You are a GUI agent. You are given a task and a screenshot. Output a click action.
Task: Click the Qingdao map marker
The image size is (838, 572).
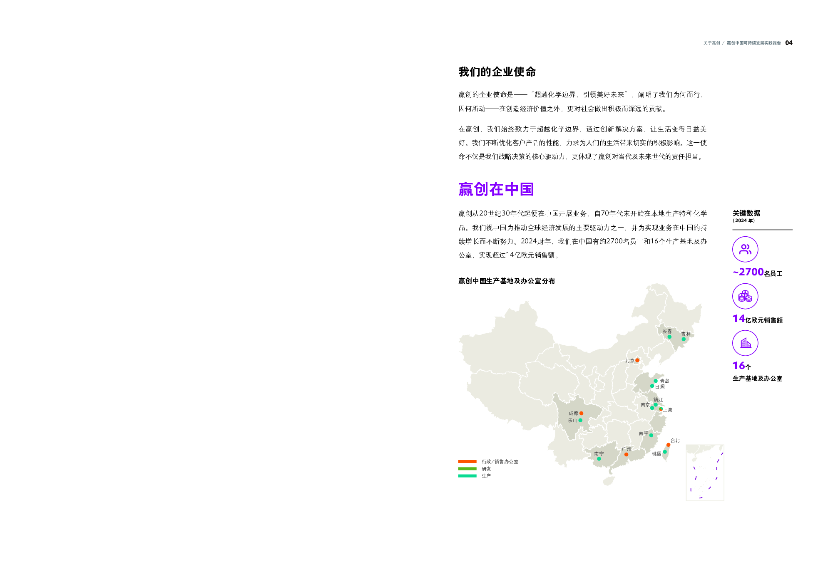655,381
